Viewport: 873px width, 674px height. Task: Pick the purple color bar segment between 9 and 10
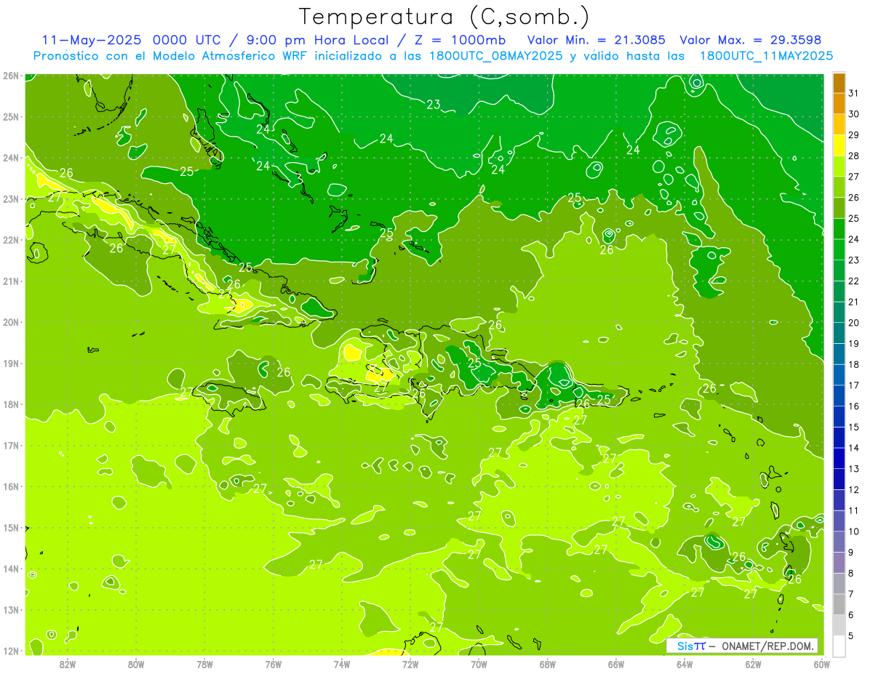(x=839, y=542)
